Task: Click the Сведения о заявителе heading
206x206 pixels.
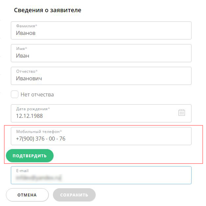Action: pyautogui.click(x=48, y=10)
